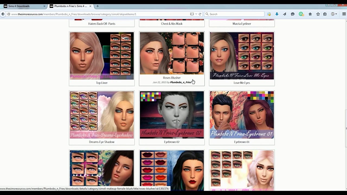
Task: Open the browser hamburger menu
Action: point(344,14)
